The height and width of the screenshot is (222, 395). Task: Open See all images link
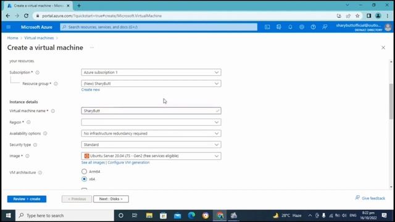click(x=93, y=163)
